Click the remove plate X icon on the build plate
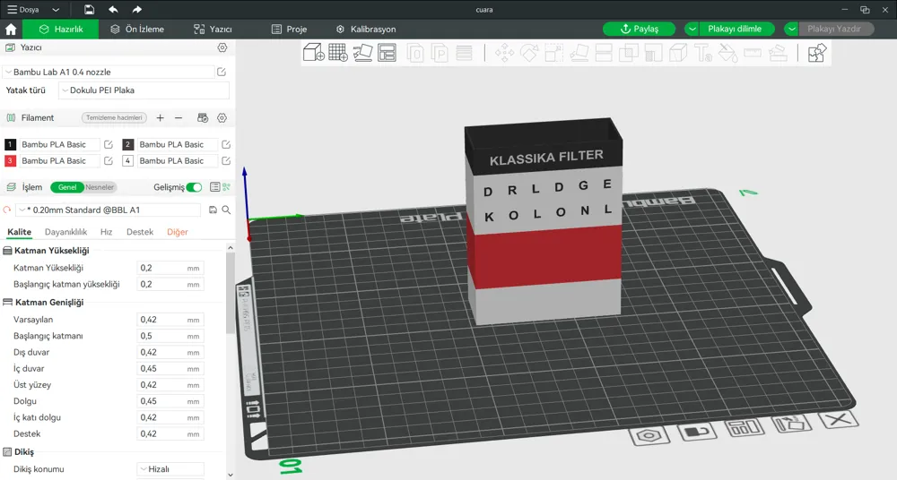The width and height of the screenshot is (897, 480). [838, 420]
